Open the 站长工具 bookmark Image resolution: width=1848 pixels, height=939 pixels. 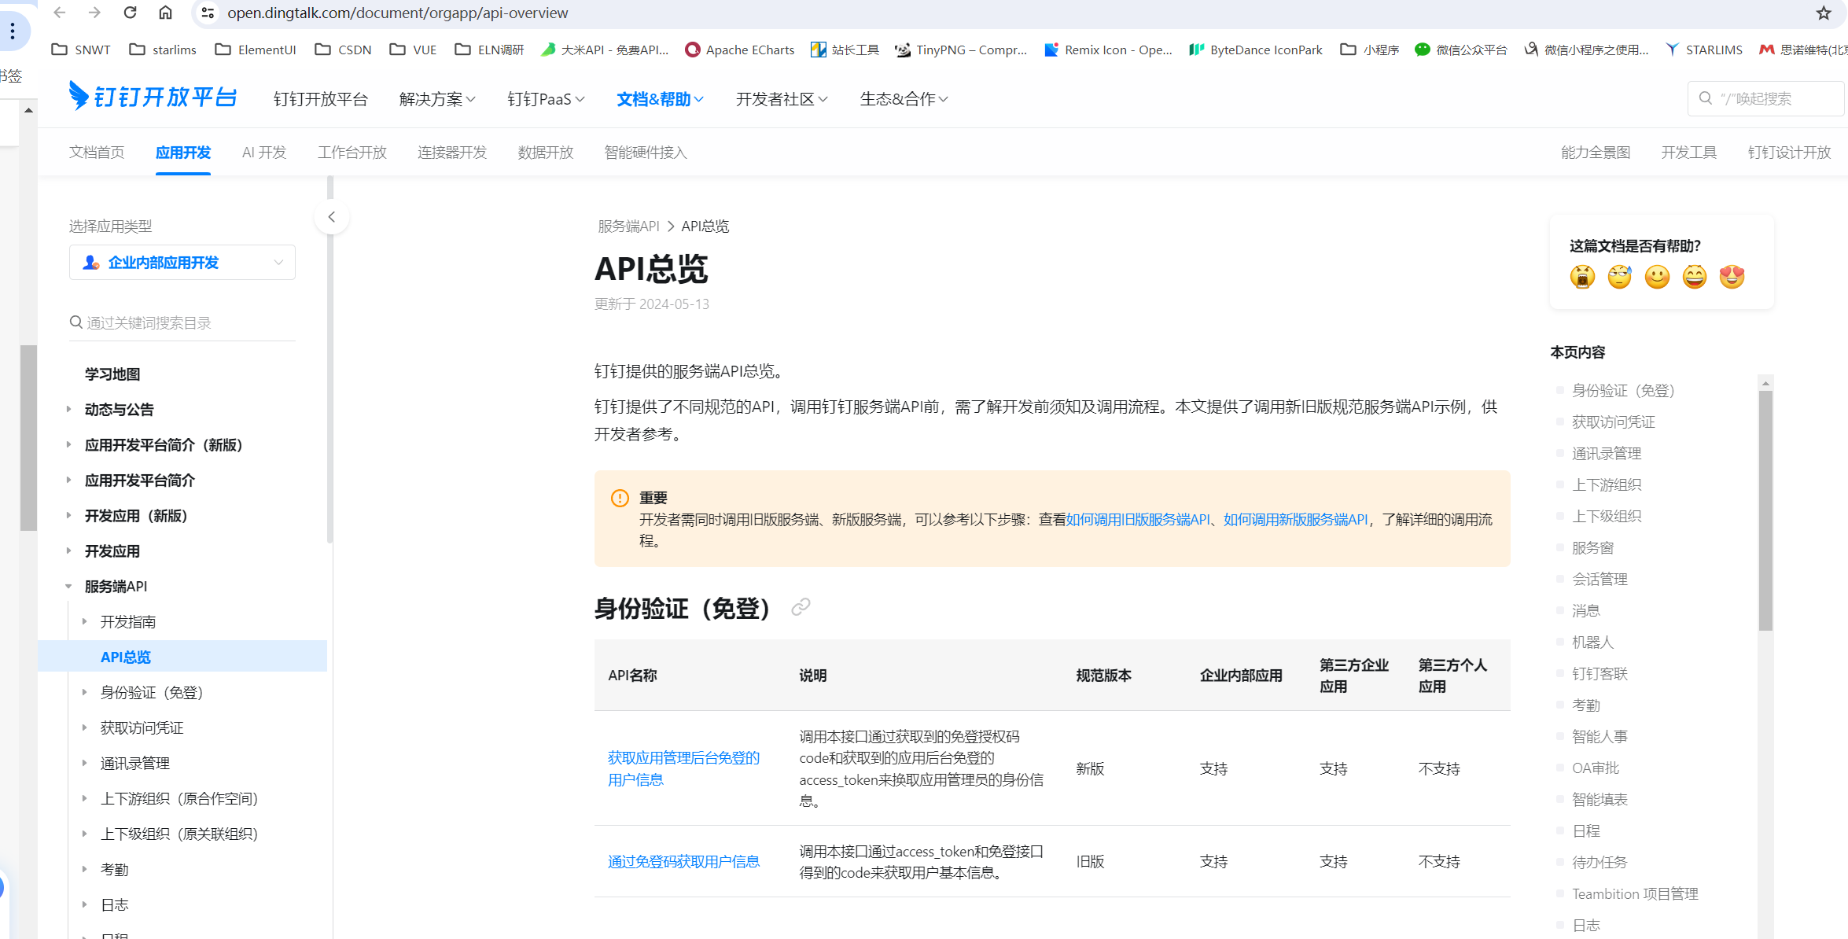[x=845, y=50]
